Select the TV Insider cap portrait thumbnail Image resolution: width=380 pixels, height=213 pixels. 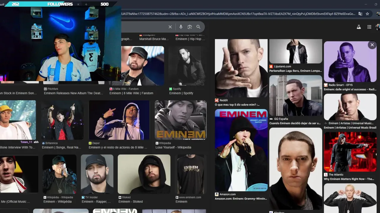(97, 174)
